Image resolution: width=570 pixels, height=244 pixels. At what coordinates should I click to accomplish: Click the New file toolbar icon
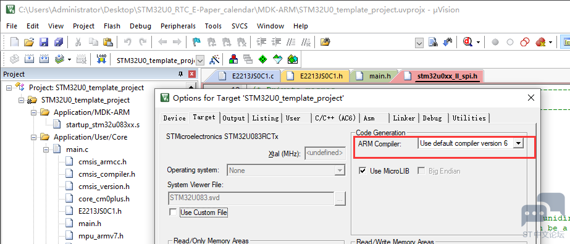[x=14, y=42]
